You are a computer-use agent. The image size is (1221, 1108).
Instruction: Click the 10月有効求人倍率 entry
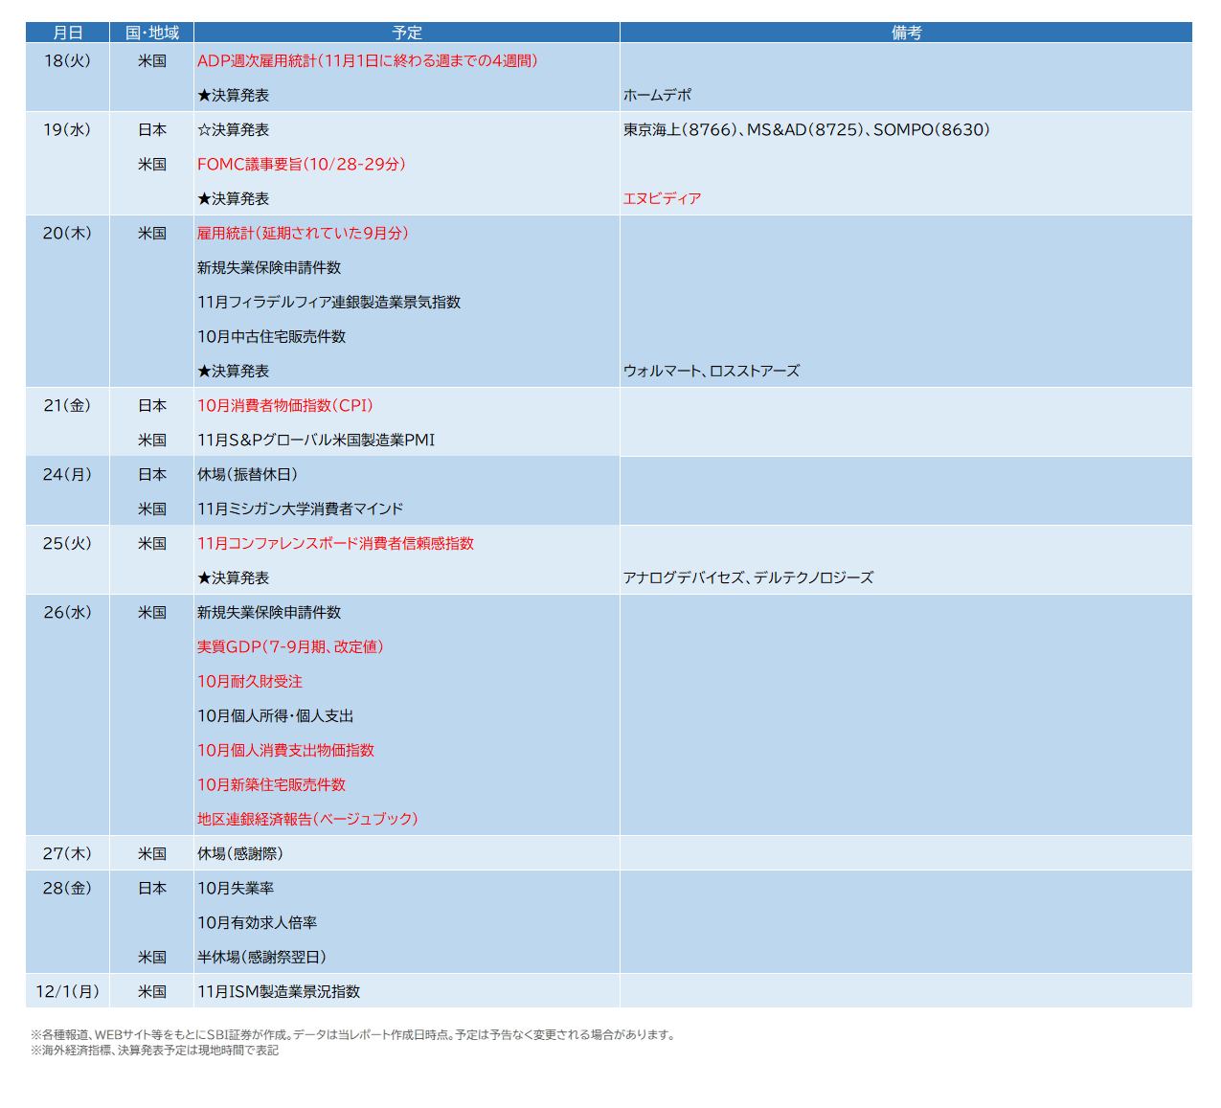[x=257, y=922]
